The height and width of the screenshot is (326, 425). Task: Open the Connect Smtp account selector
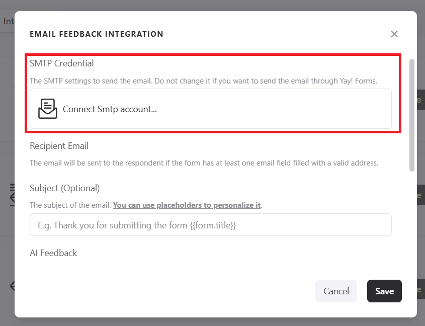click(210, 109)
